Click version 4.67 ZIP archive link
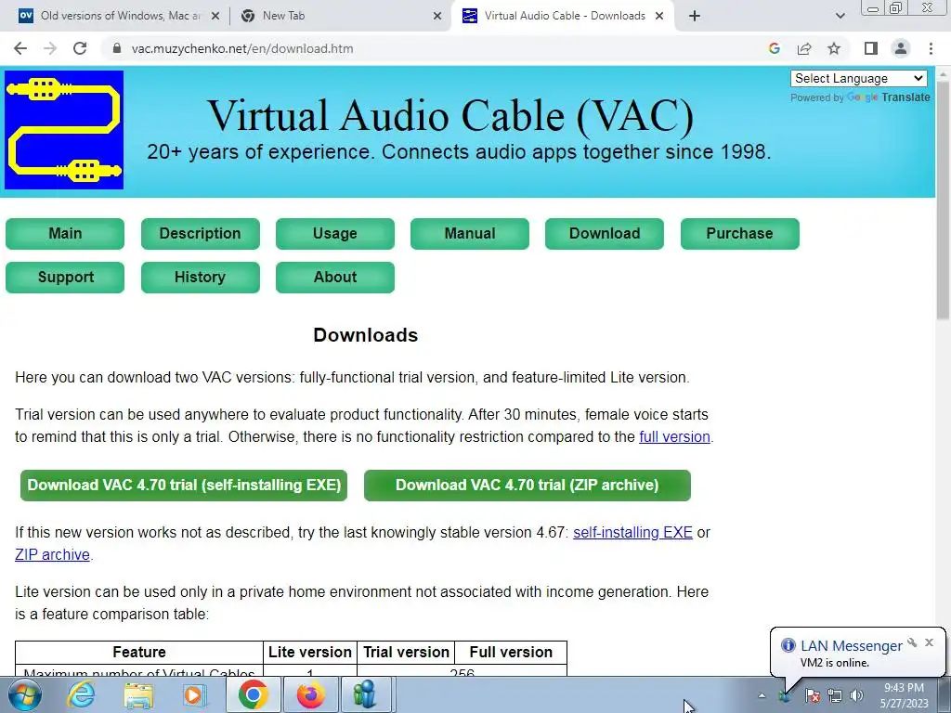 52,555
